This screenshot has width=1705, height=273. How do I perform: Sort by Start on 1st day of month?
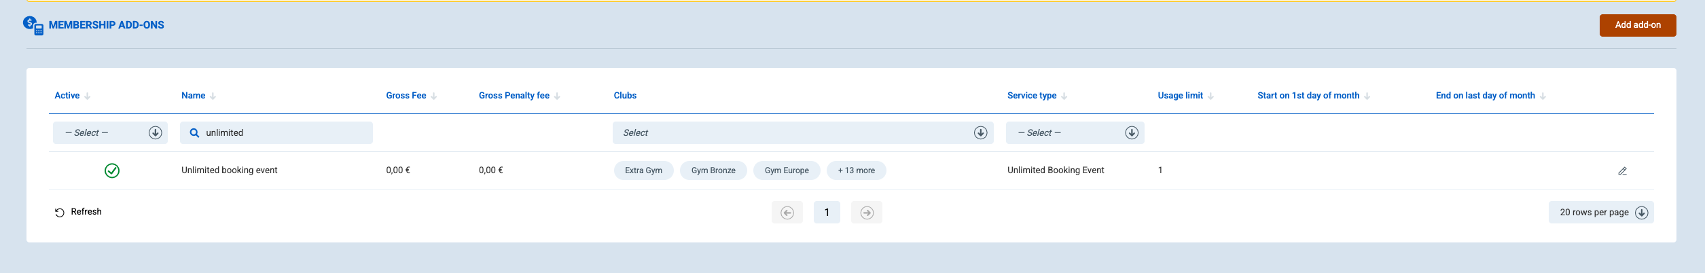click(1308, 96)
